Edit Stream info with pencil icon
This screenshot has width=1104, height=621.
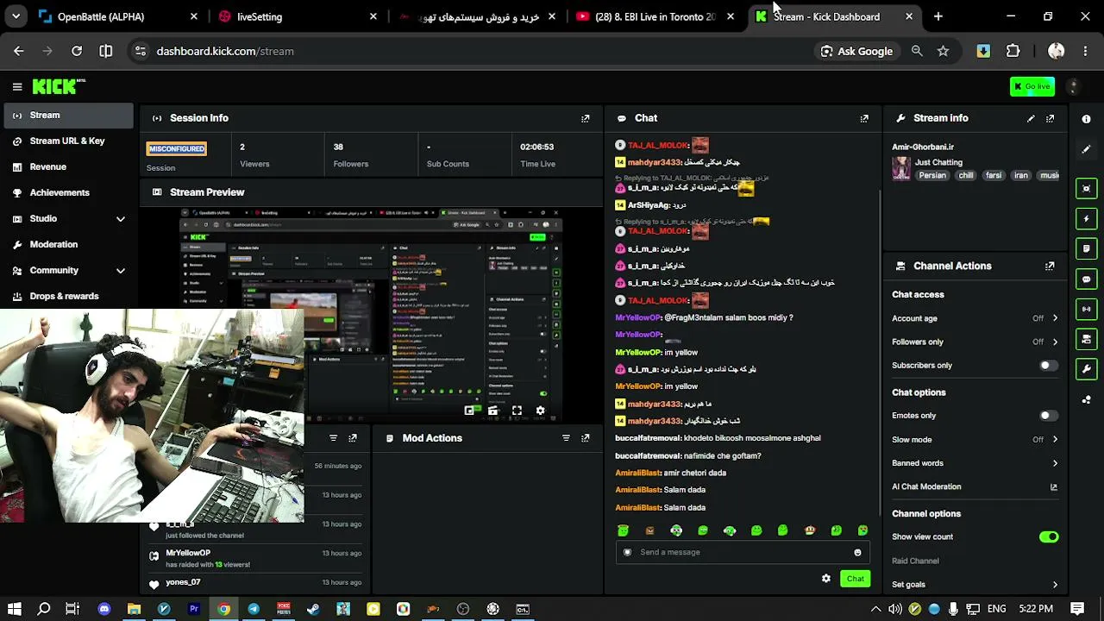point(1031,118)
